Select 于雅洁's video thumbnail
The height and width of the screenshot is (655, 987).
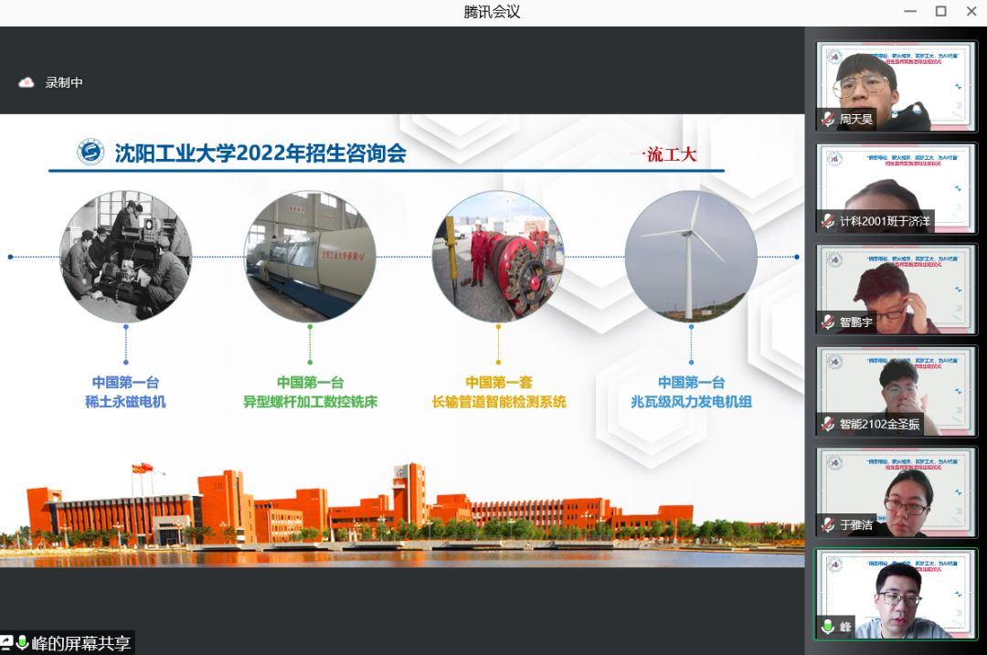897,492
